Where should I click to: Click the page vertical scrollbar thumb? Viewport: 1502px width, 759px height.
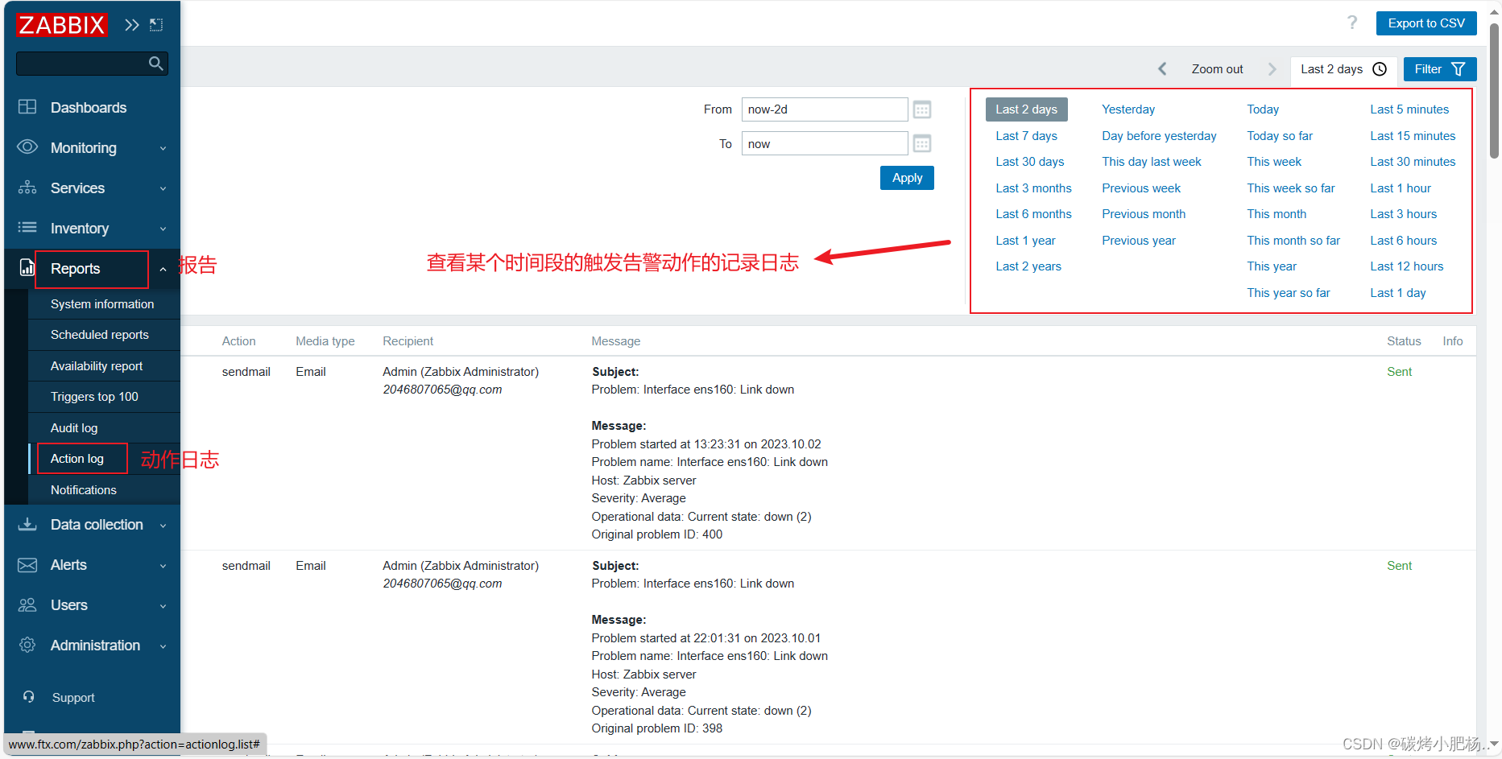tap(1494, 90)
